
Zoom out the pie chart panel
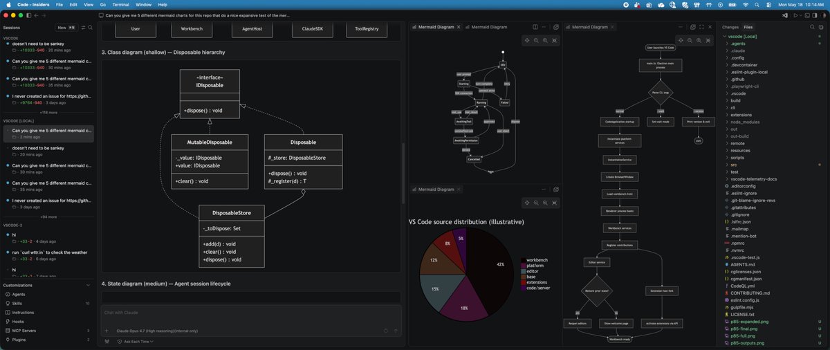click(x=536, y=203)
